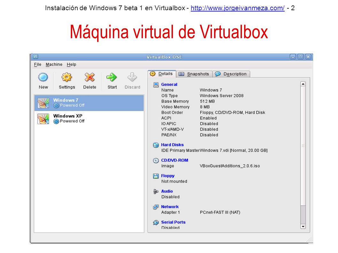Click Windows 7.vdi hard disk entry
The width and height of the screenshot is (338, 253).
pos(234,151)
